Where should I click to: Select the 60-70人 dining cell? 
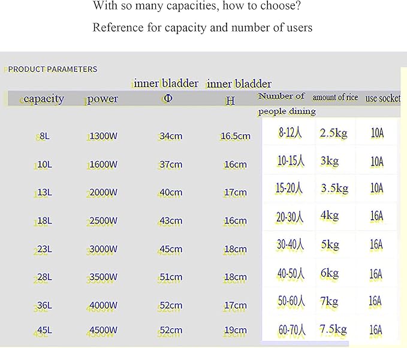coord(292,330)
